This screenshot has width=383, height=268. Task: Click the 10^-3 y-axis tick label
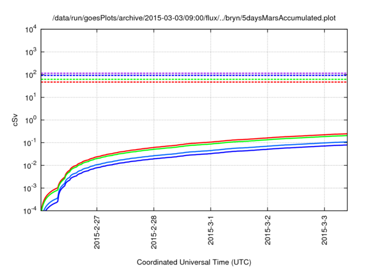click(x=30, y=188)
